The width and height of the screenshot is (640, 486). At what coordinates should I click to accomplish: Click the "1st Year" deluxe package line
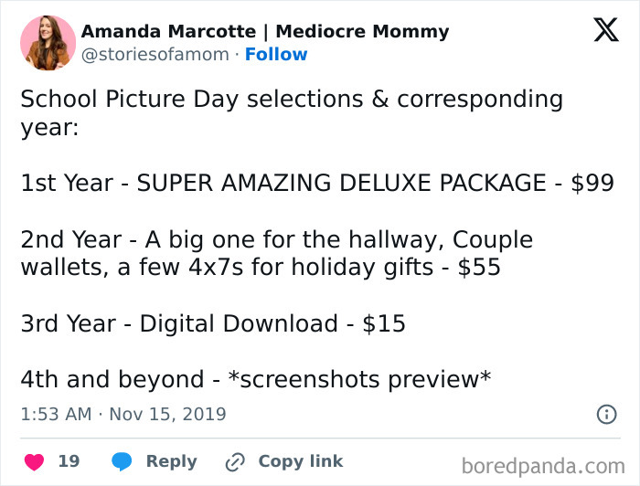(316, 183)
